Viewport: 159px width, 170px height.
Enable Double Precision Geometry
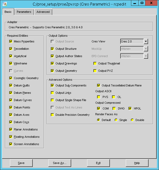52,115
